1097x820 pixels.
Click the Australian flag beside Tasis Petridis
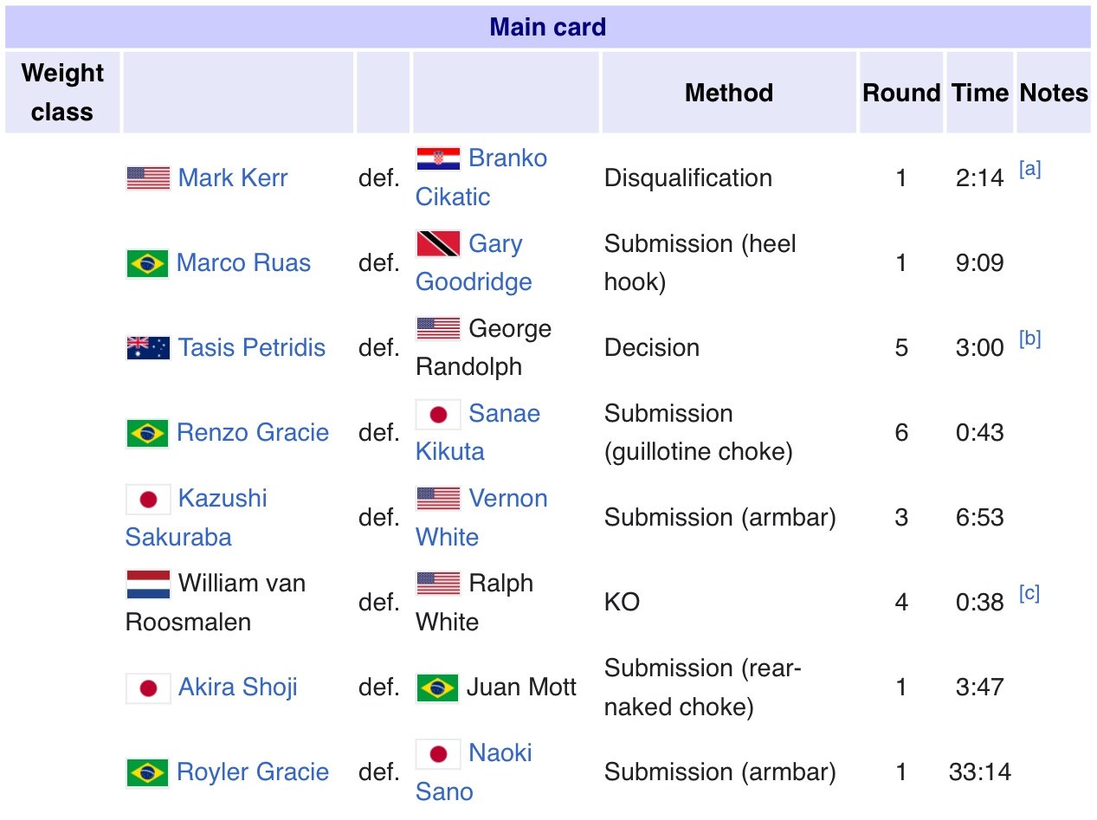[148, 348]
